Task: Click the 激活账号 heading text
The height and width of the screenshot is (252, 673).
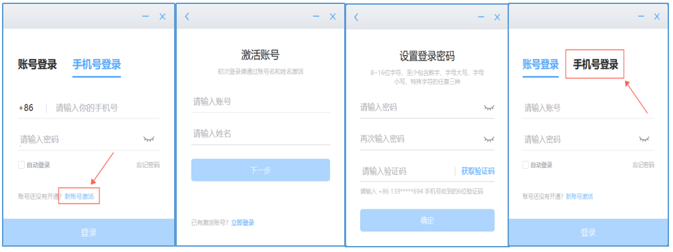Action: tap(261, 55)
